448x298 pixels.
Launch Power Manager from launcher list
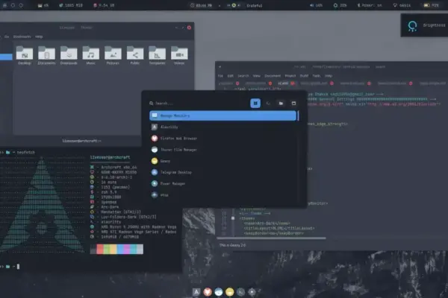223,184
